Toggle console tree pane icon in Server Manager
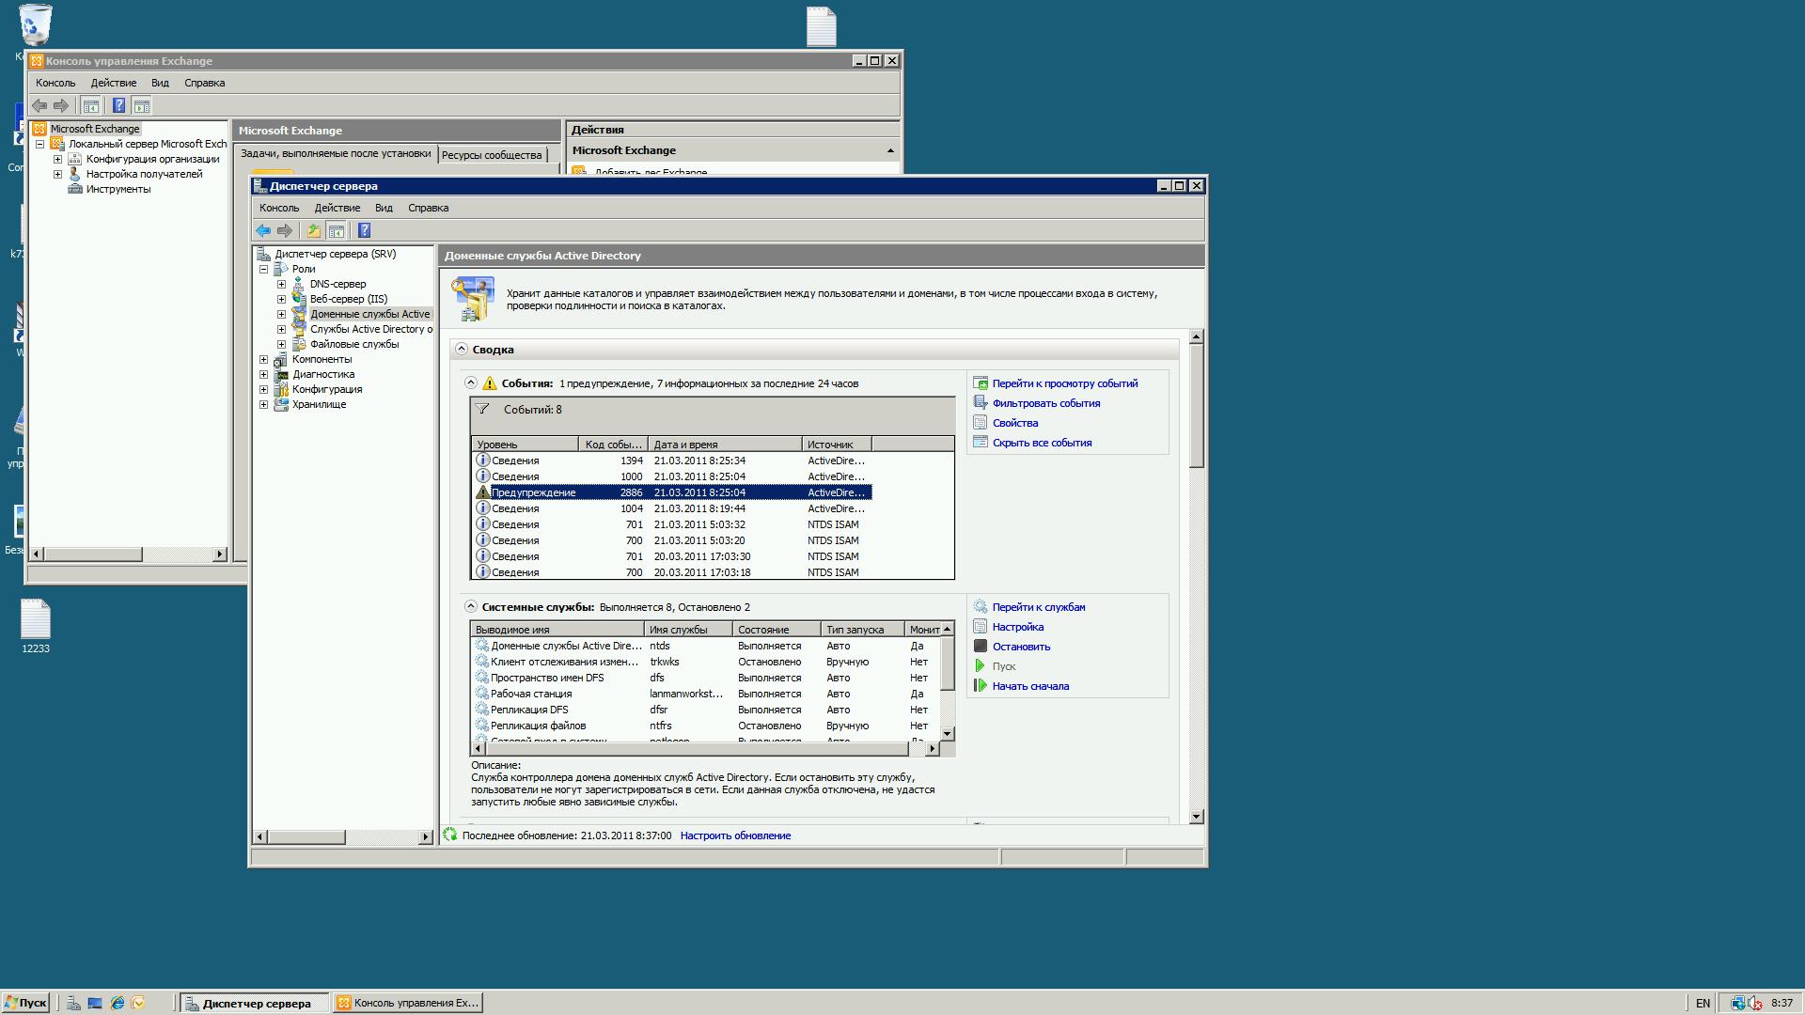Screen dimensions: 1805x1015 point(336,230)
